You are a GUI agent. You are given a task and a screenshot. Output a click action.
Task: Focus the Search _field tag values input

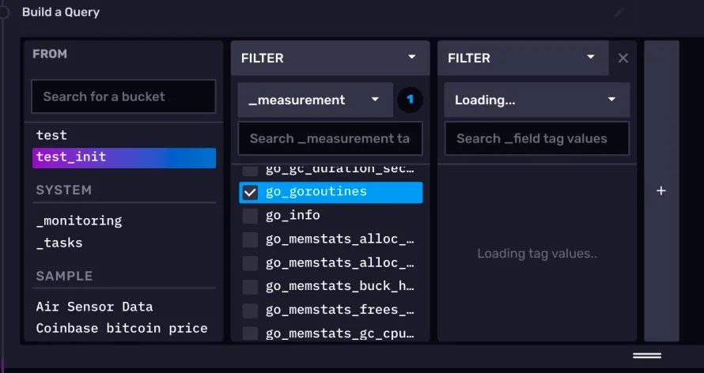[x=536, y=138]
